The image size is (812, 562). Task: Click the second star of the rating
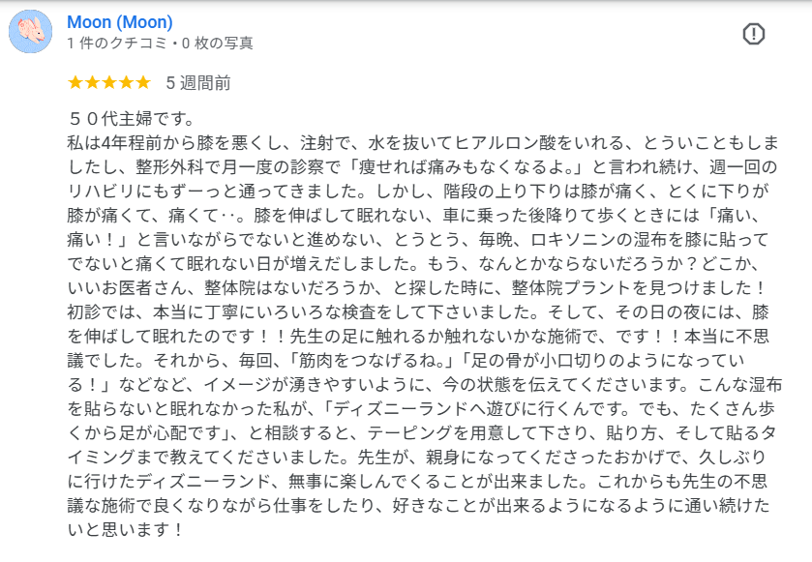(92, 82)
